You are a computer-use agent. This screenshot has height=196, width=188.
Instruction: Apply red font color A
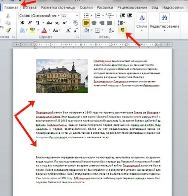point(44,30)
